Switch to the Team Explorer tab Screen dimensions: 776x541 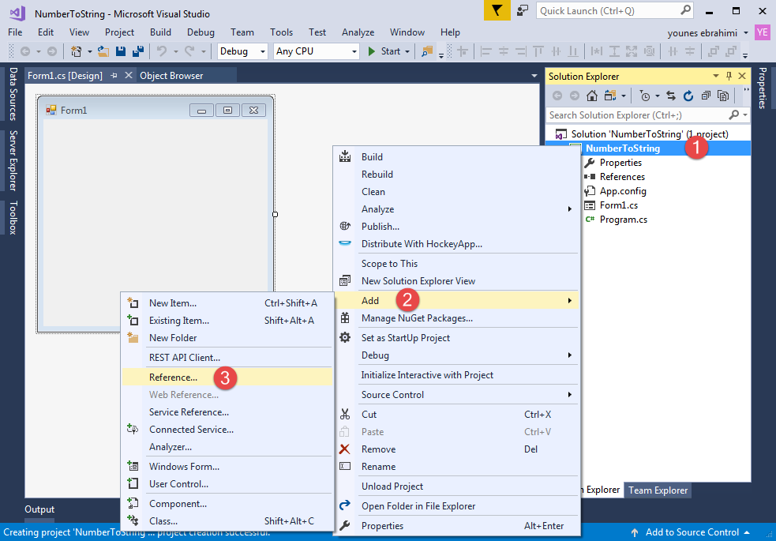[x=658, y=490]
